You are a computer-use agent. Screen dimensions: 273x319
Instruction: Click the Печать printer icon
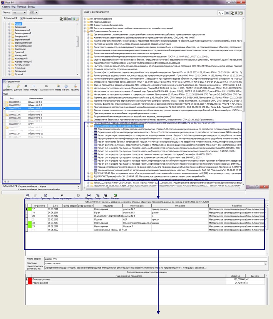[x=66, y=86]
